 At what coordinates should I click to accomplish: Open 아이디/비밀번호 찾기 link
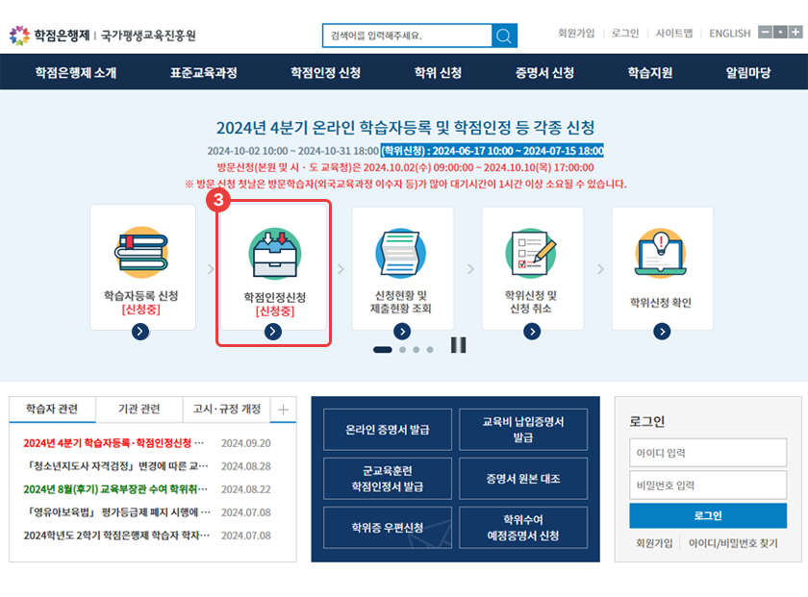point(733,543)
